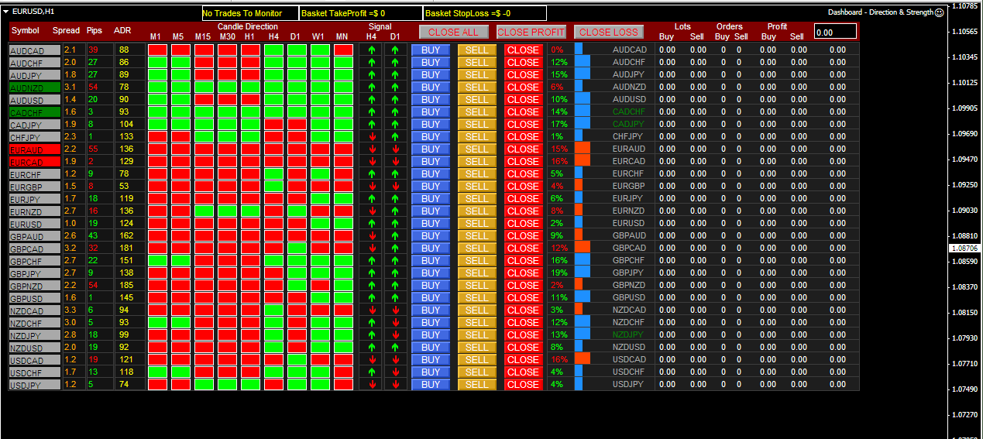This screenshot has height=439, width=983.
Task: Click the H4 up arrow in CADJPY row
Action: pyautogui.click(x=372, y=124)
